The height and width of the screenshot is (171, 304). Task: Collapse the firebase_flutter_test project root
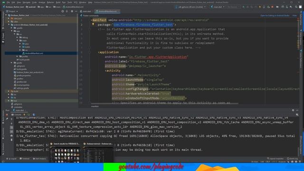click(x=6, y=15)
